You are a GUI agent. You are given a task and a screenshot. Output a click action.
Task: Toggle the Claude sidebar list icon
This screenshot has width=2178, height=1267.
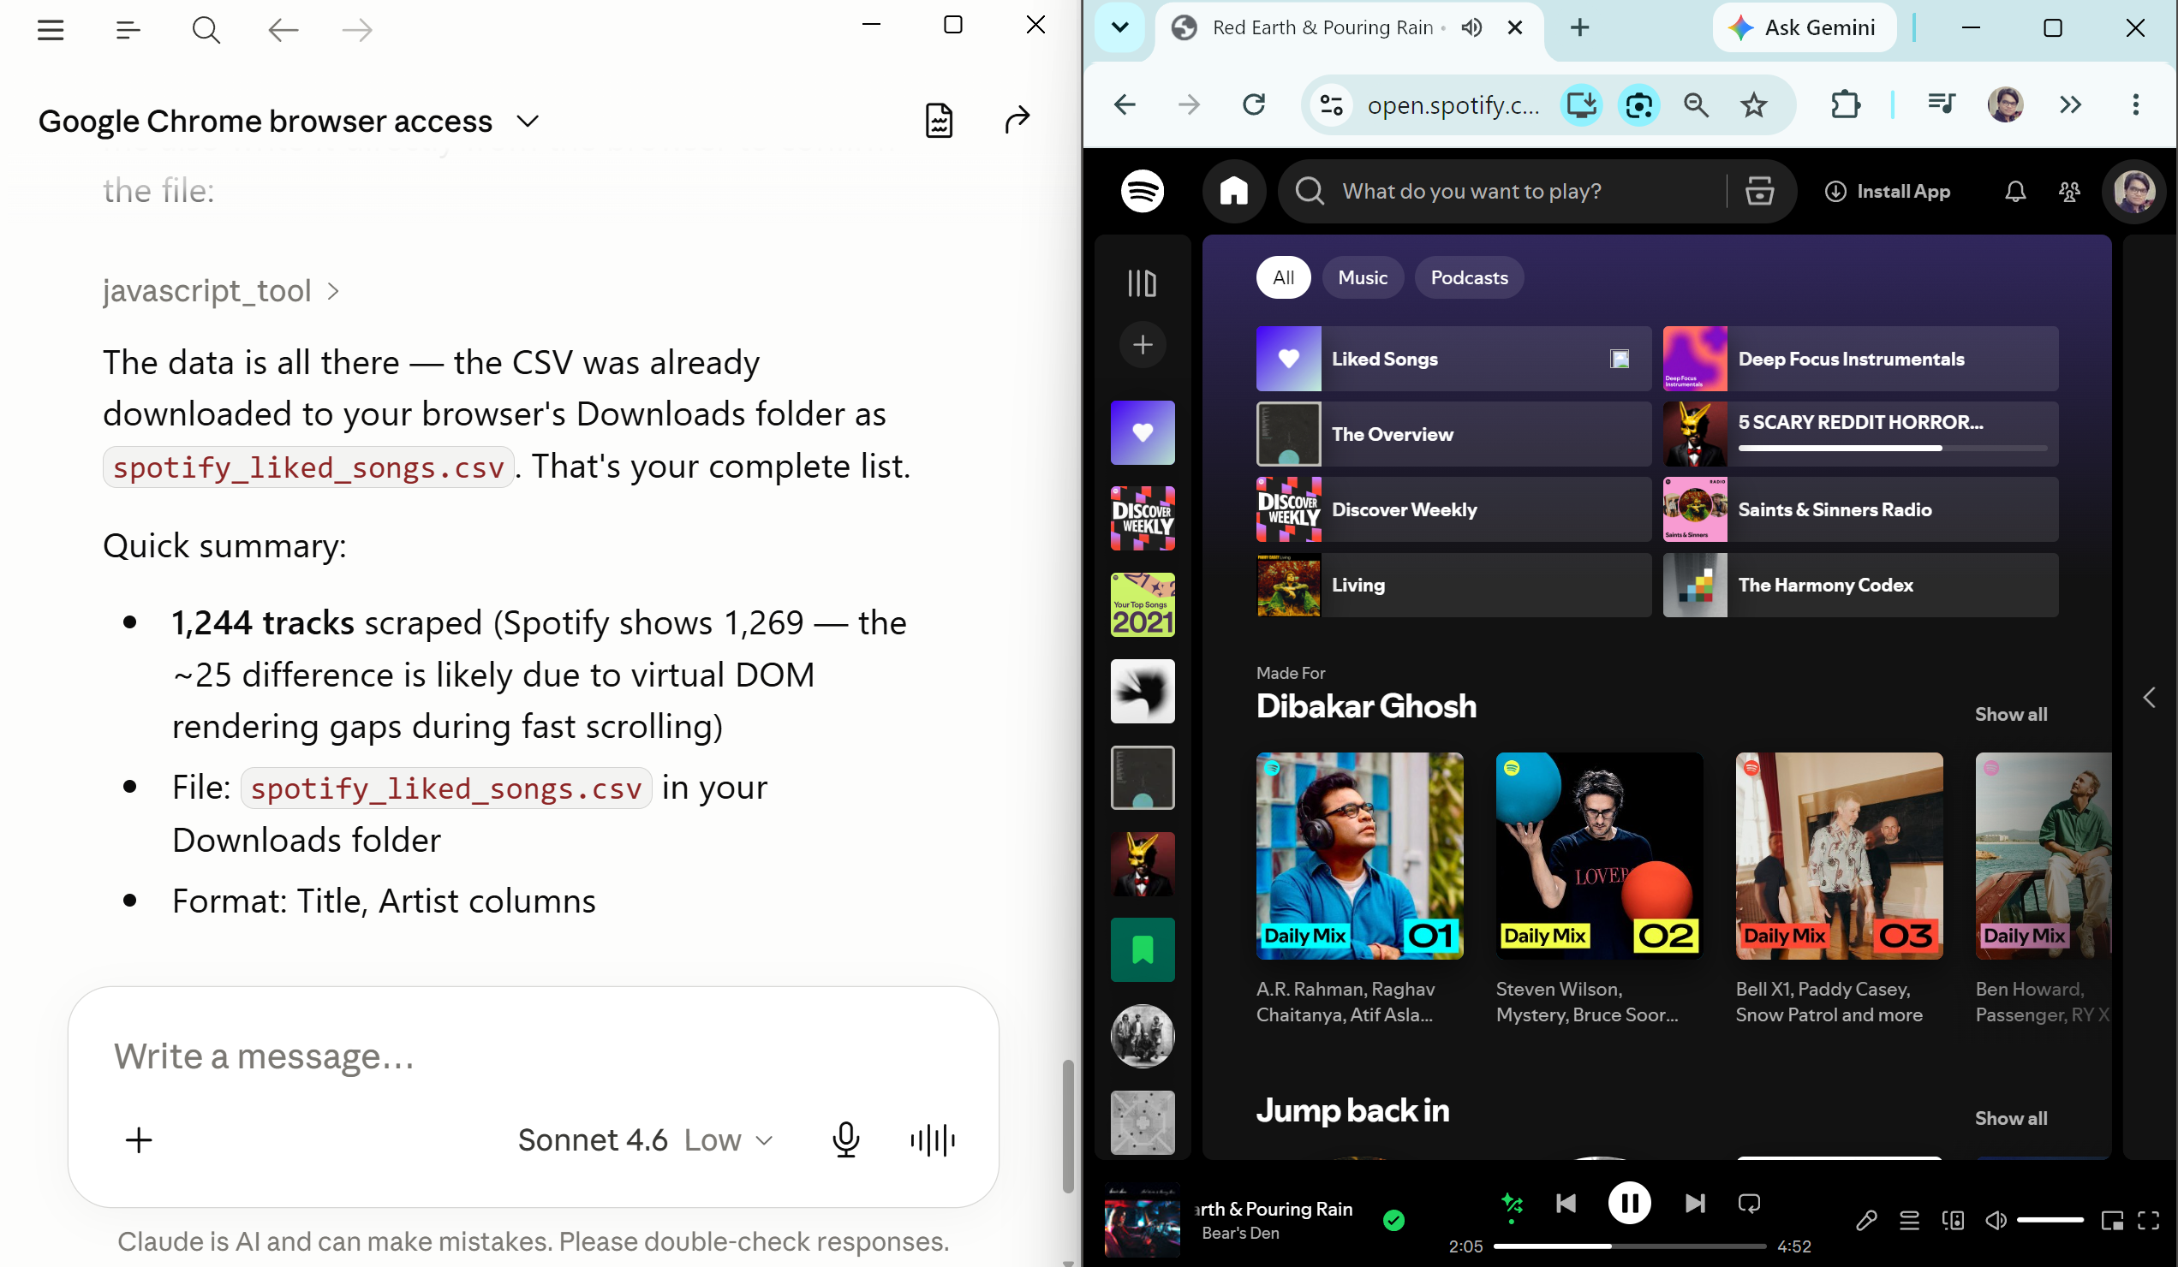click(127, 30)
